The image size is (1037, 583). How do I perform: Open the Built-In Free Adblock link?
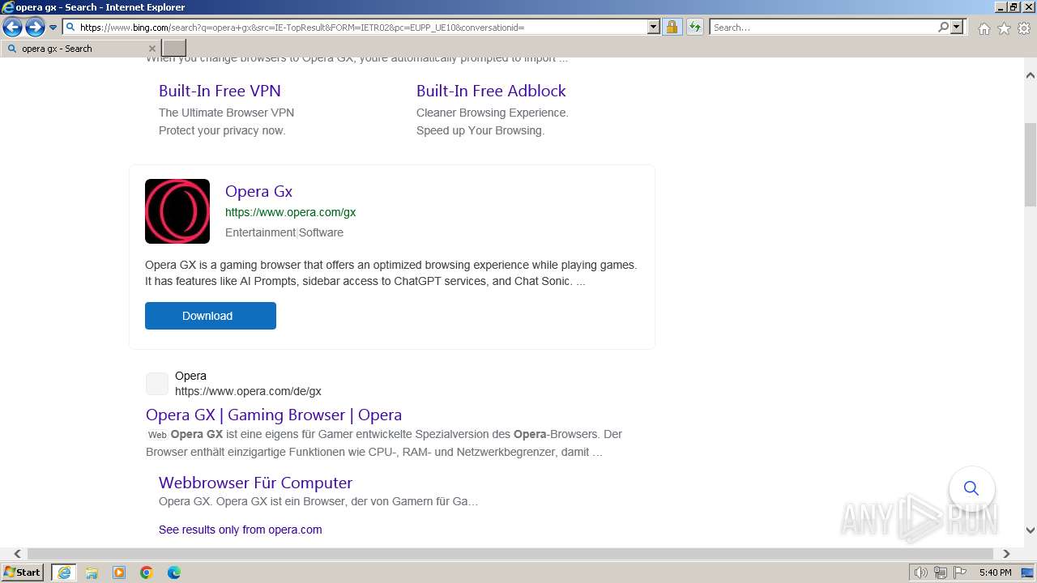click(491, 91)
